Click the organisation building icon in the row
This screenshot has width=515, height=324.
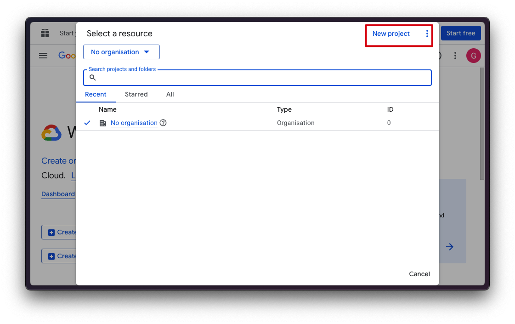pyautogui.click(x=103, y=123)
